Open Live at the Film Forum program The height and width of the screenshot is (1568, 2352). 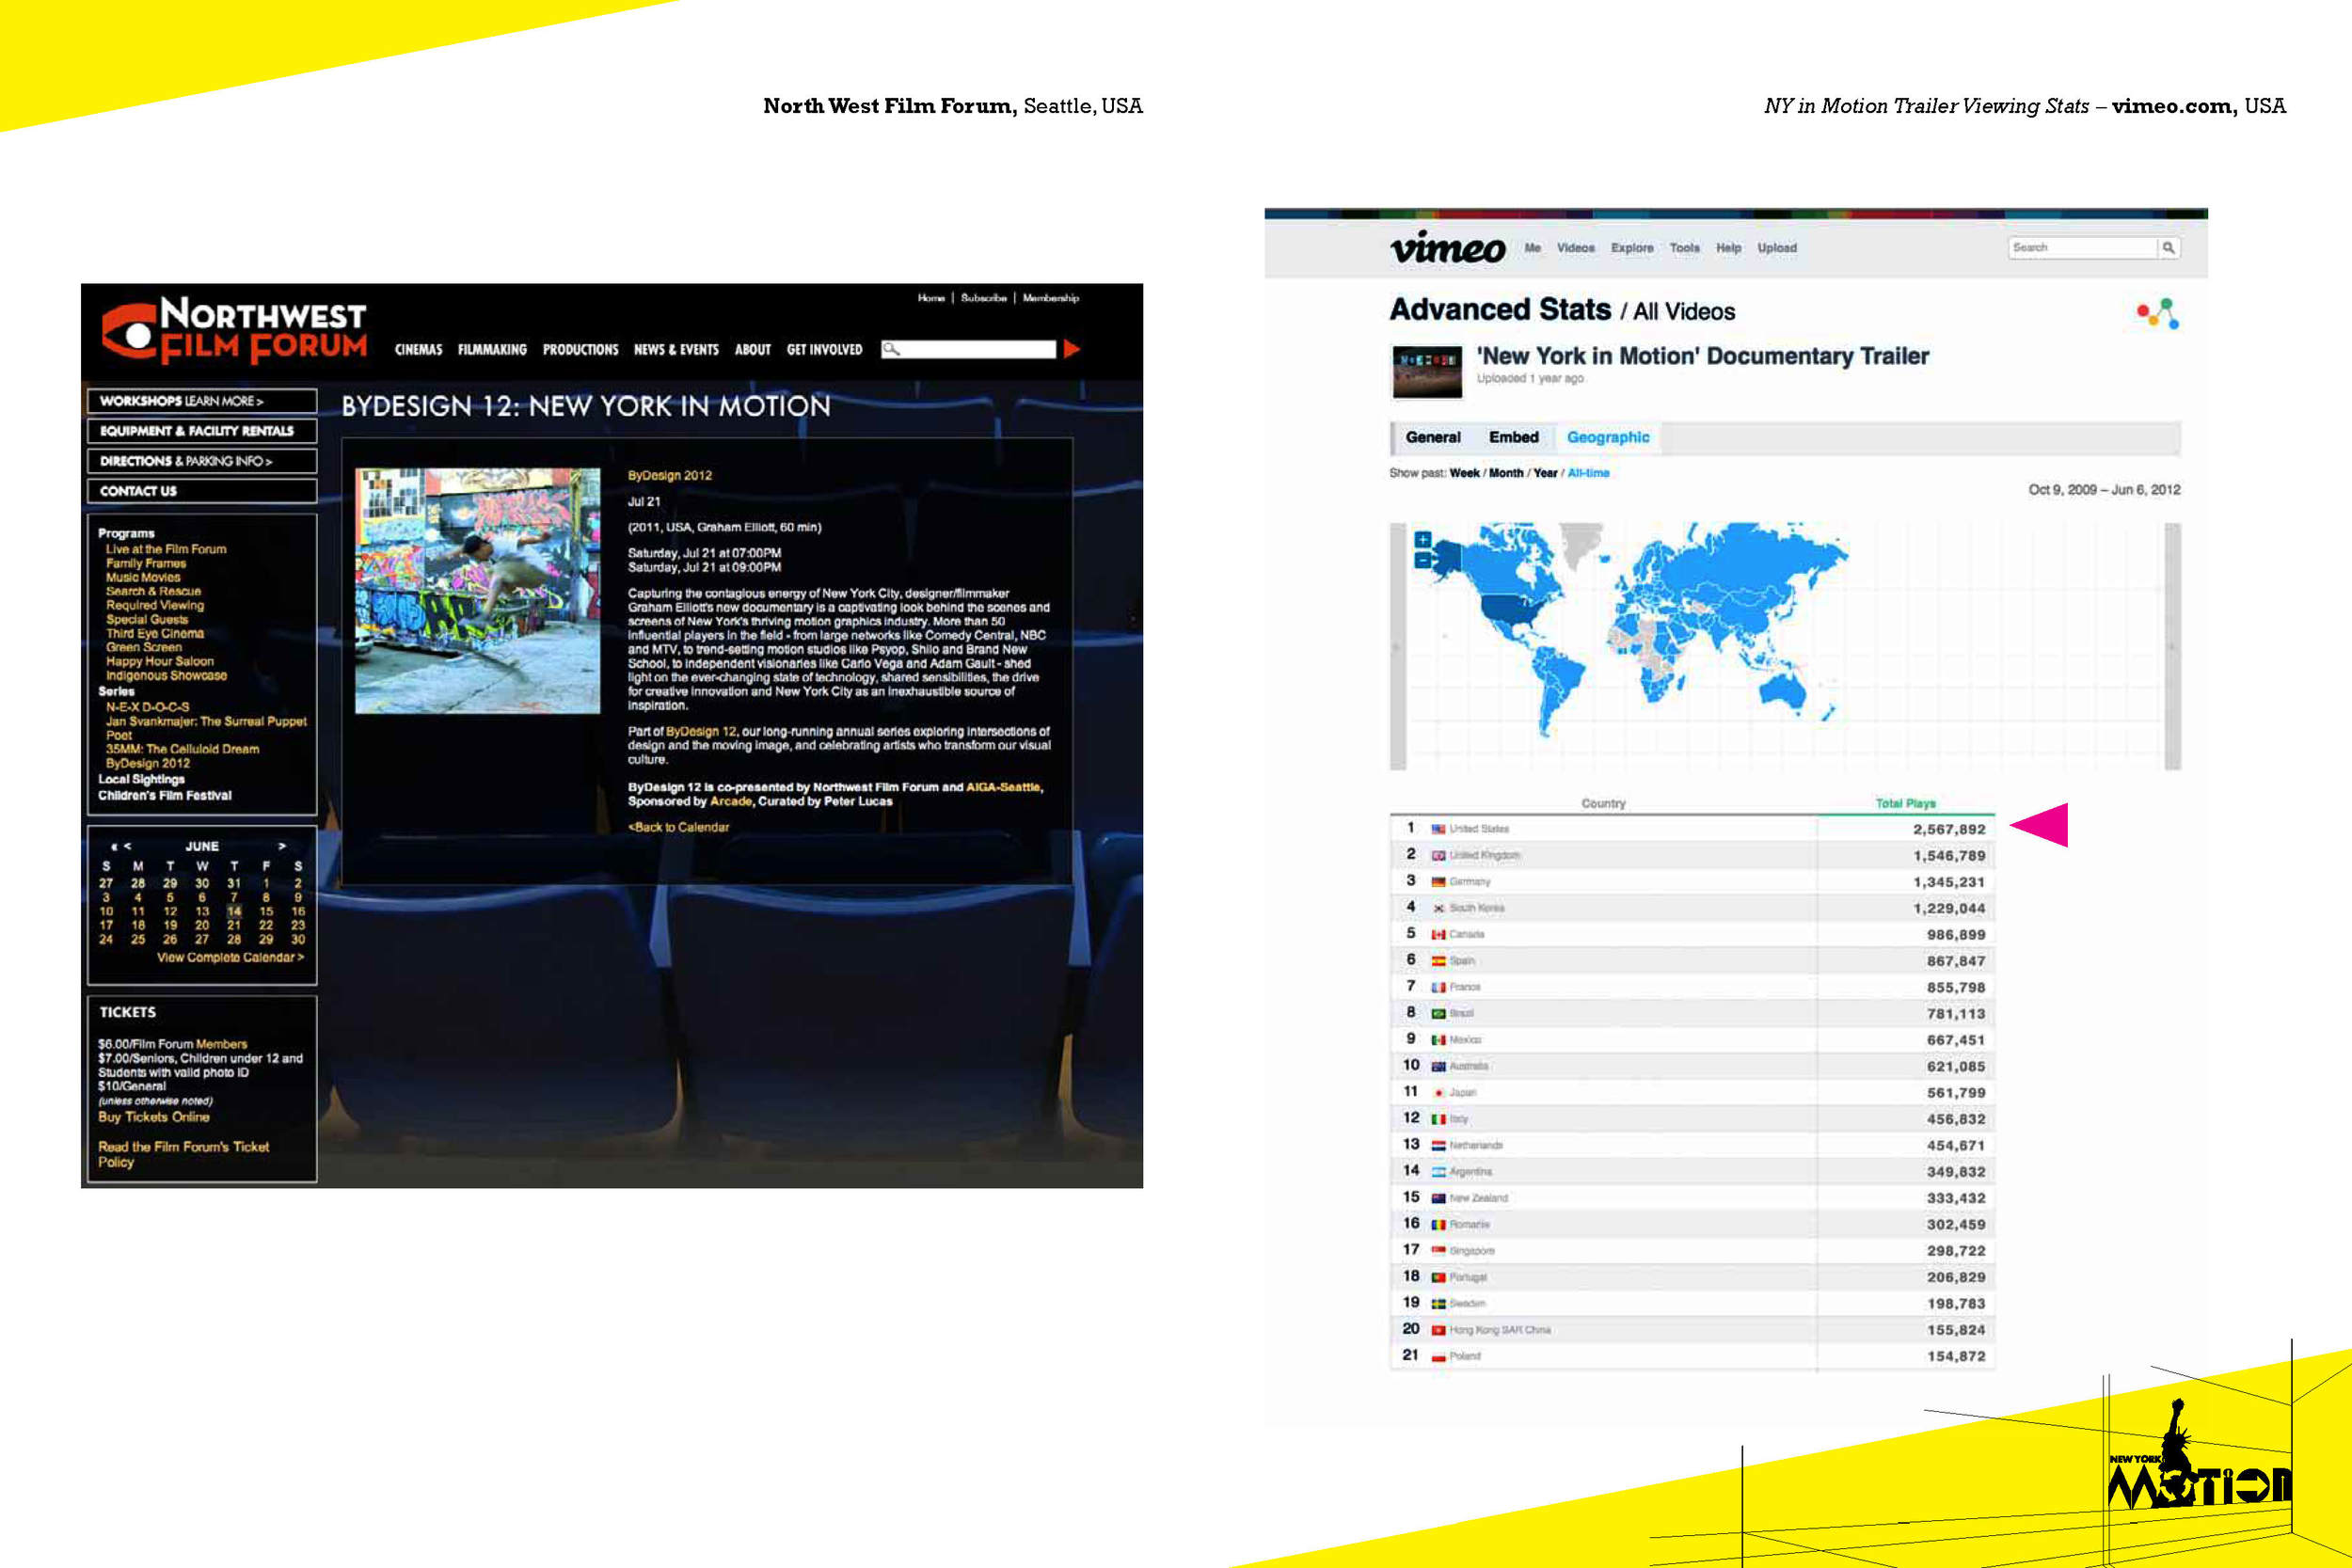[x=166, y=549]
